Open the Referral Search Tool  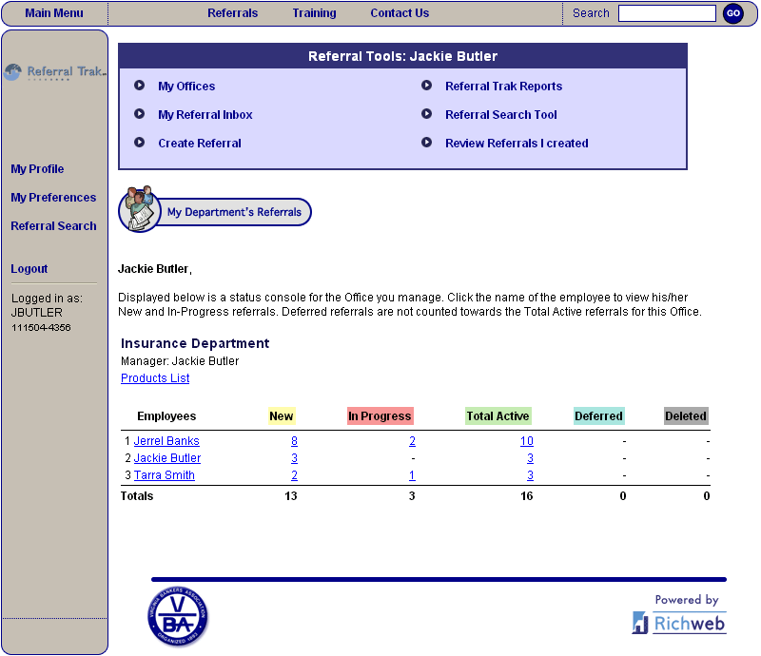501,115
